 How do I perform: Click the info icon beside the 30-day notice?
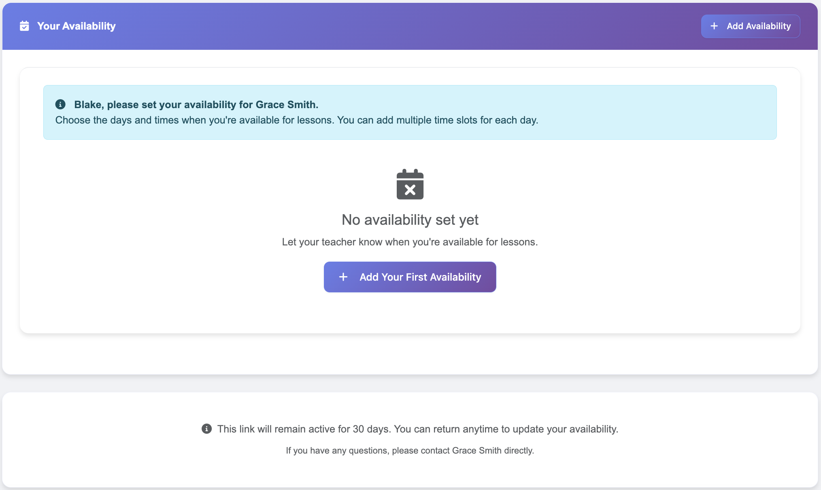(207, 428)
